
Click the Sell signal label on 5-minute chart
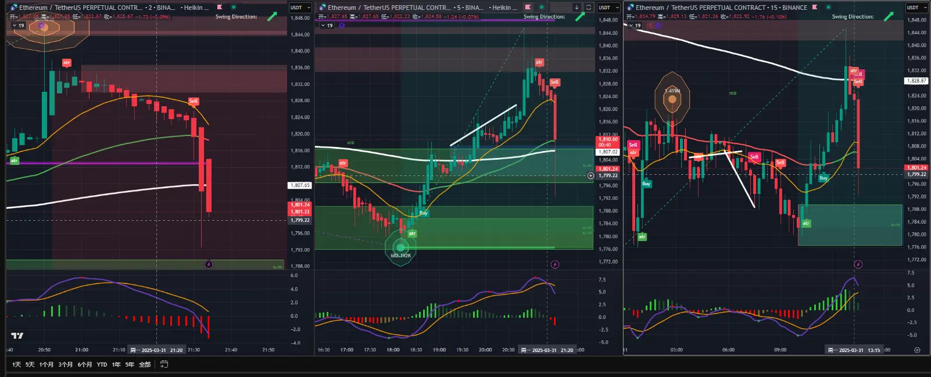click(x=554, y=82)
